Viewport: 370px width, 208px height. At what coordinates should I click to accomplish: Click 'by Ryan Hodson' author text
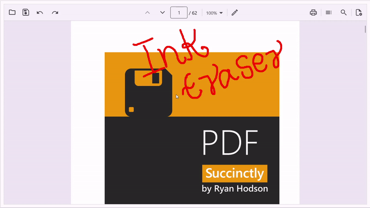click(x=235, y=189)
